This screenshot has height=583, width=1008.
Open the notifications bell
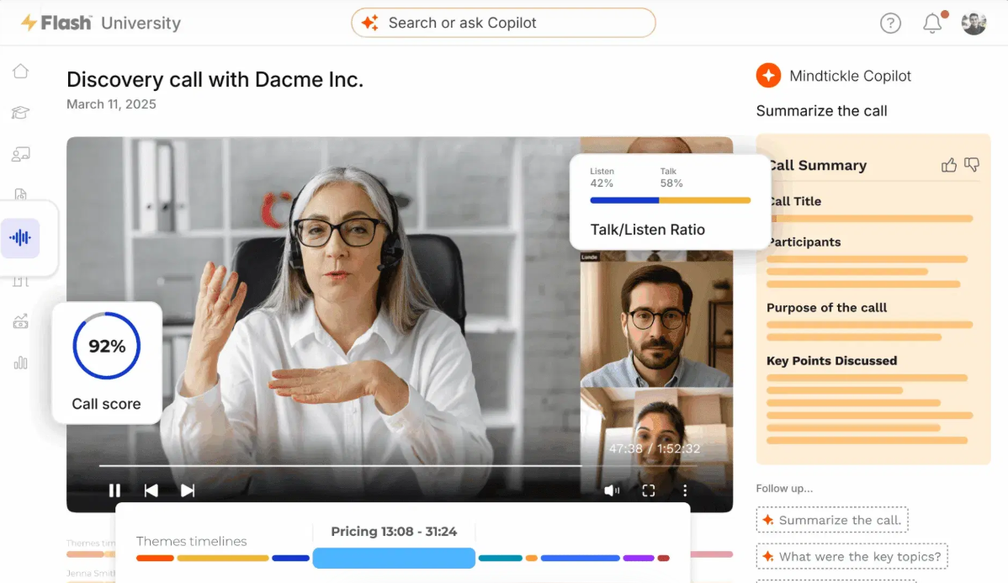click(x=933, y=24)
